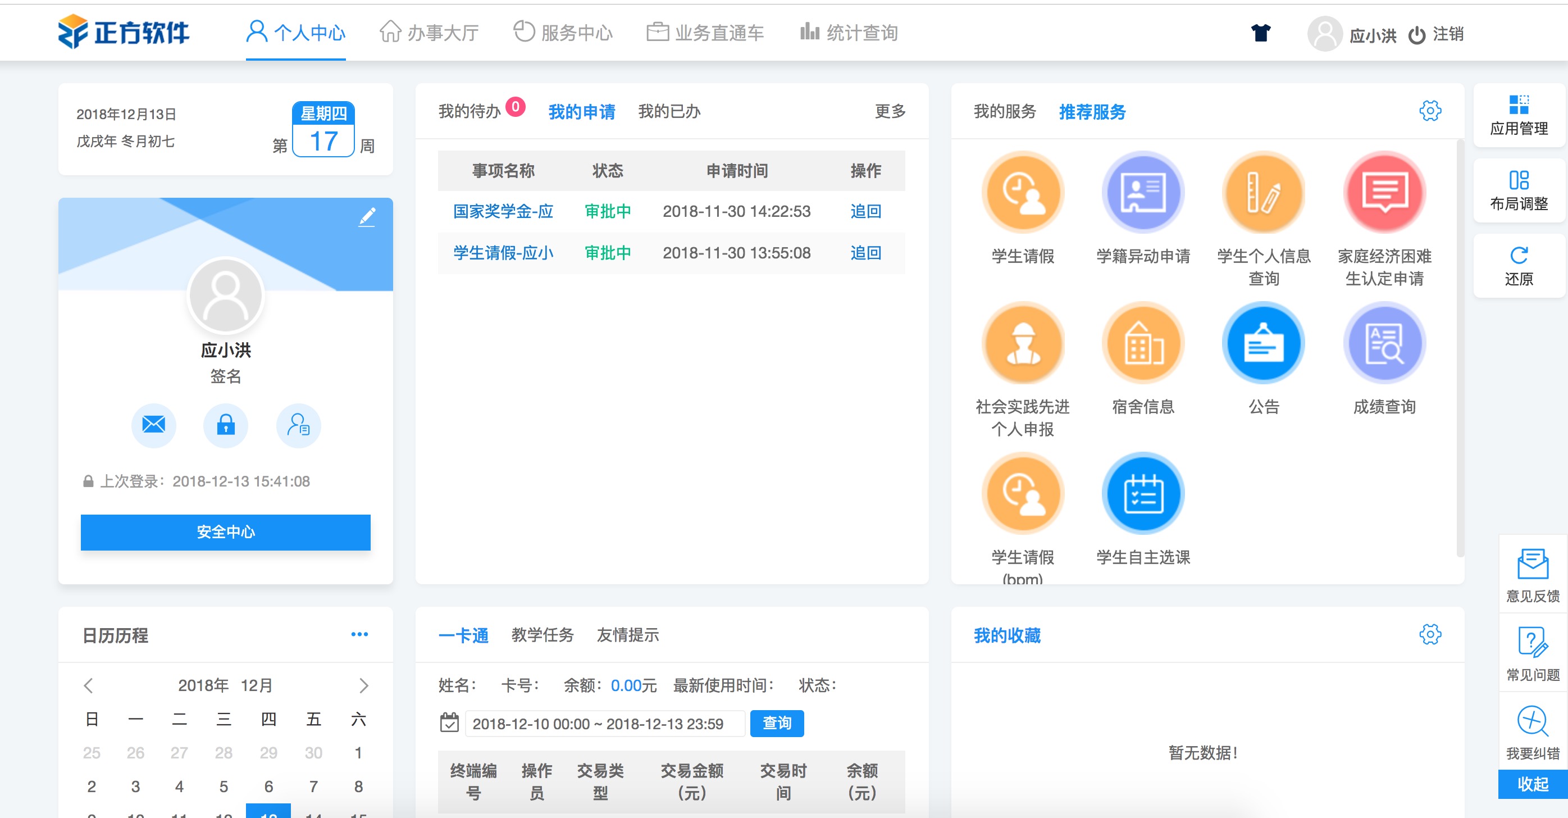Click the lock icon under the profile name
The image size is (1568, 818).
226,425
